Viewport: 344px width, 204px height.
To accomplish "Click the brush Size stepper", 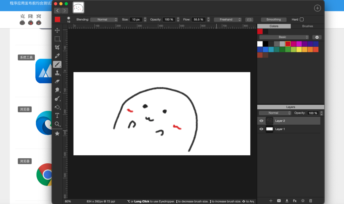I will pos(145,19).
